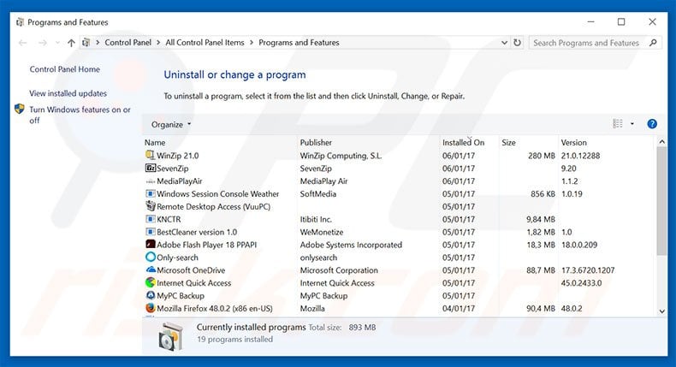This screenshot has width=676, height=367.
Task: Navigate to Control Panel breadcrumb
Action: pos(128,43)
